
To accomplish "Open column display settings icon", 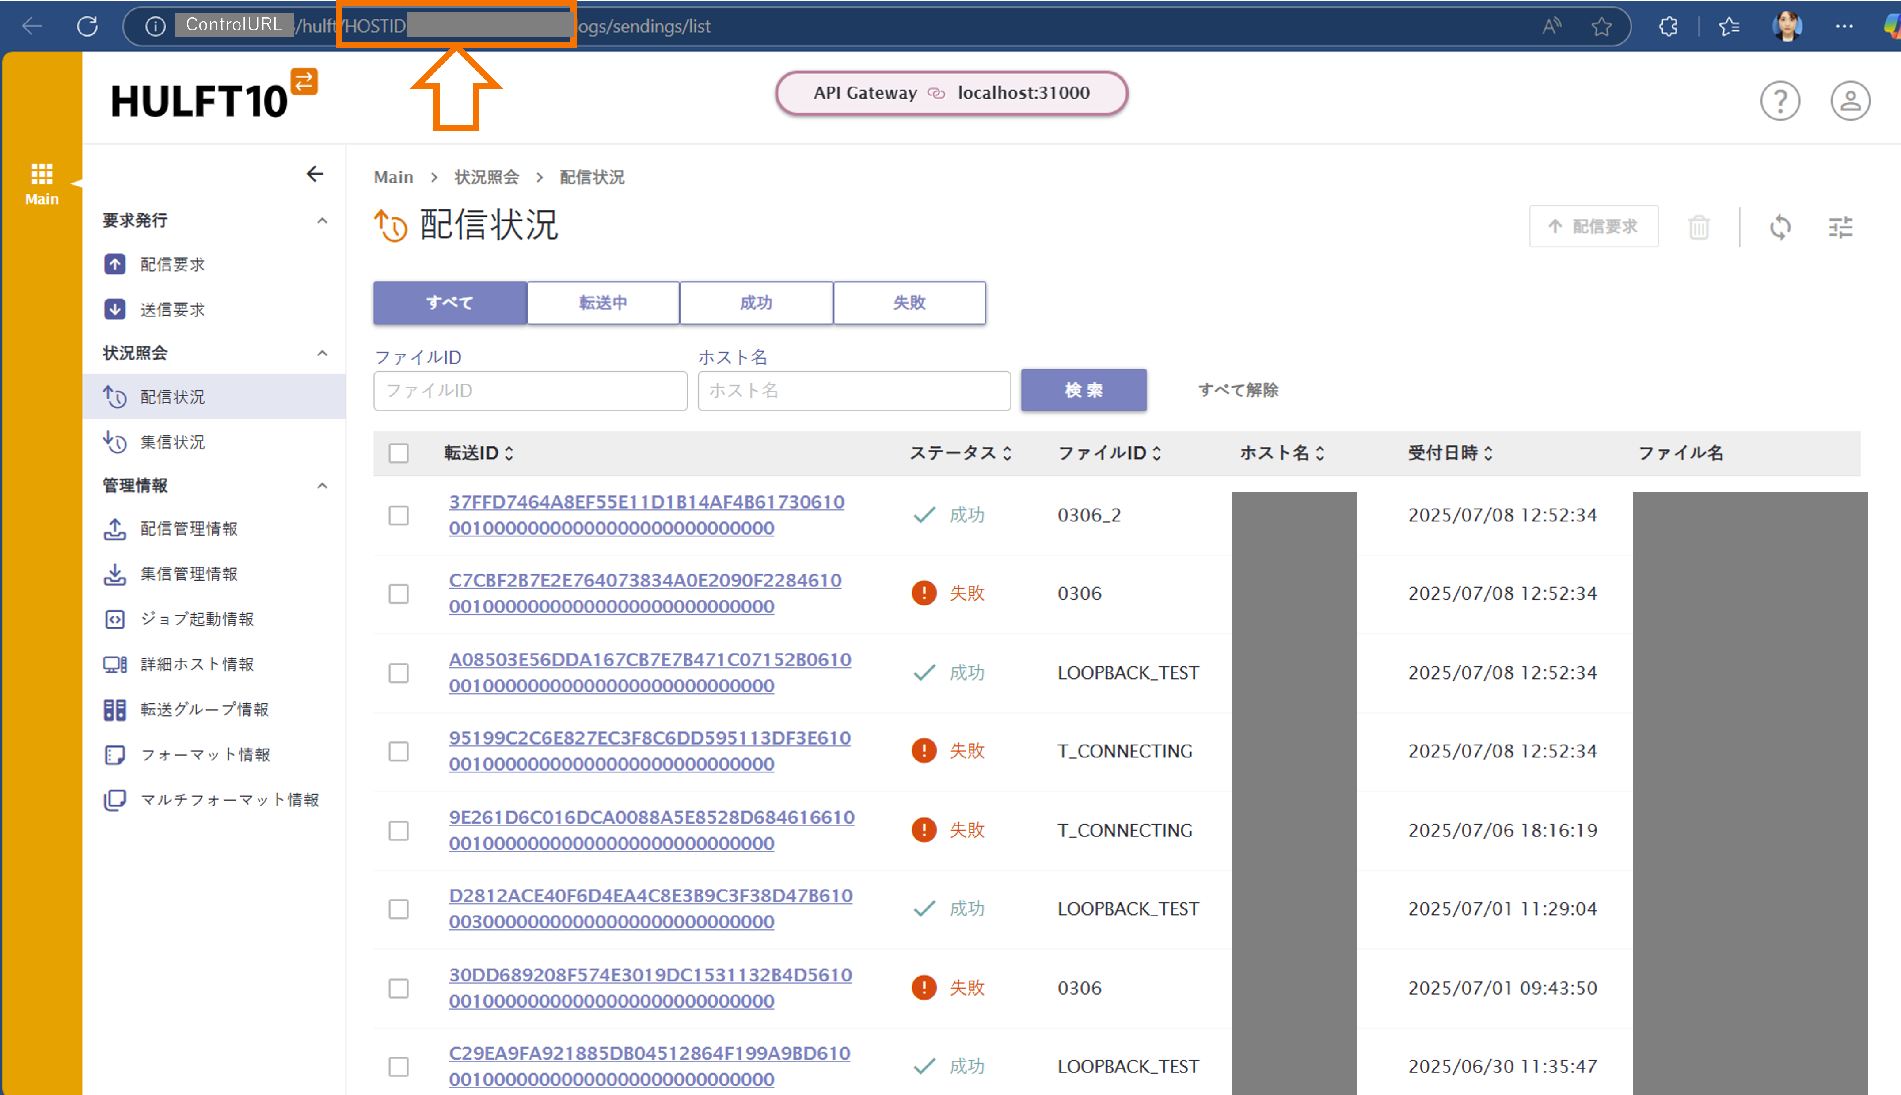I will pyautogui.click(x=1840, y=226).
